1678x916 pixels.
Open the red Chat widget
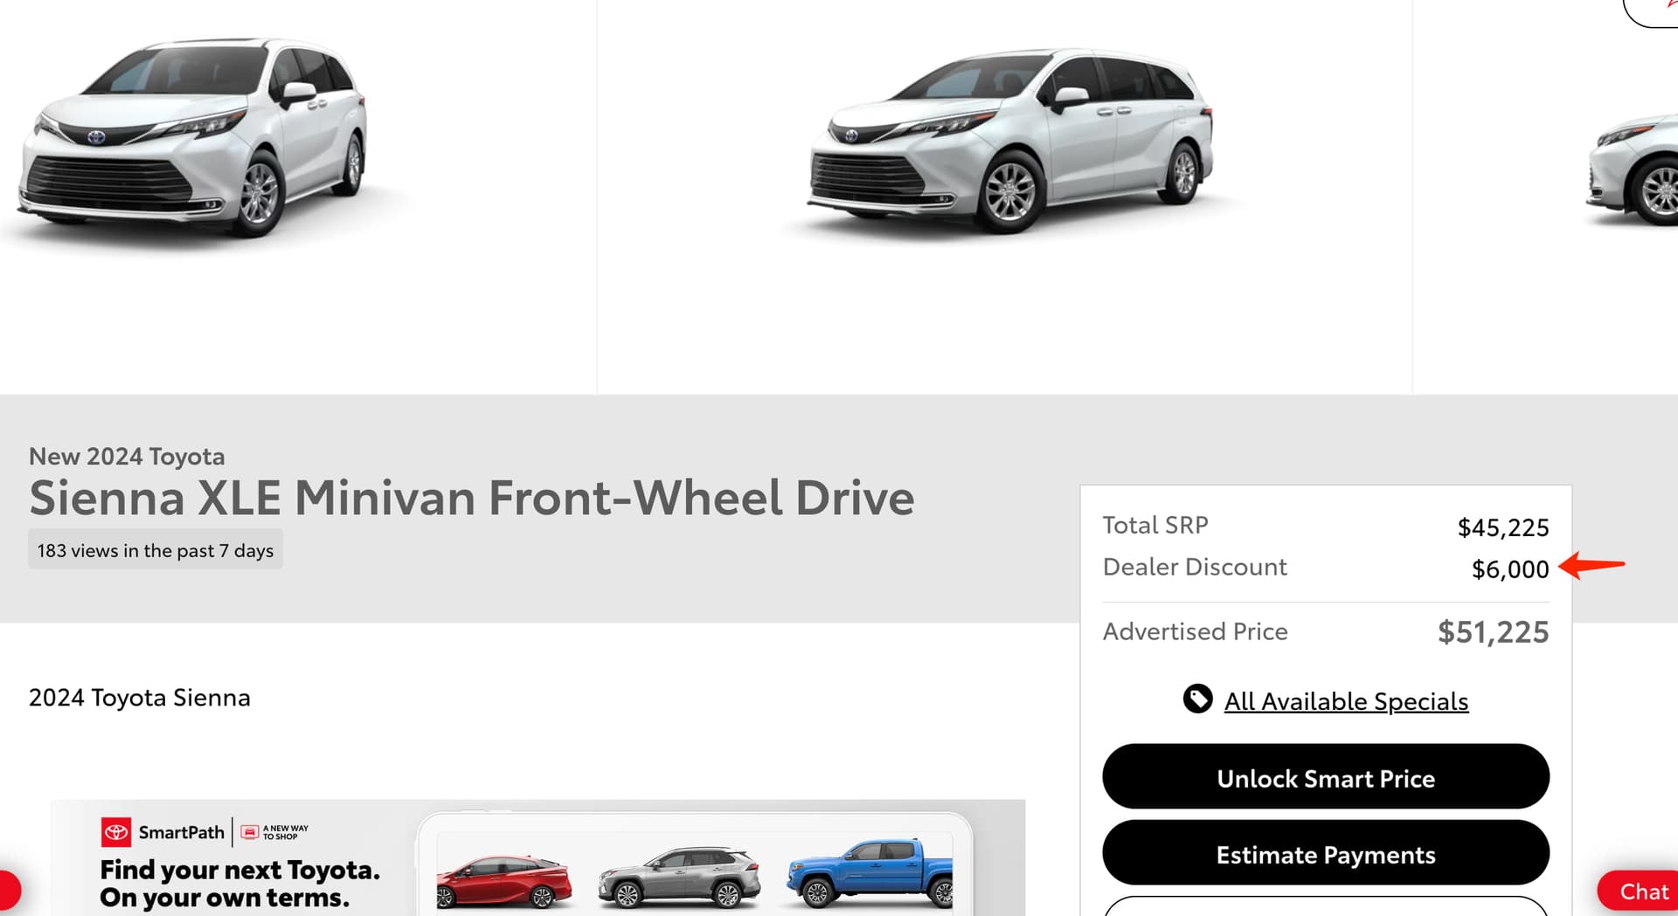(x=1638, y=892)
